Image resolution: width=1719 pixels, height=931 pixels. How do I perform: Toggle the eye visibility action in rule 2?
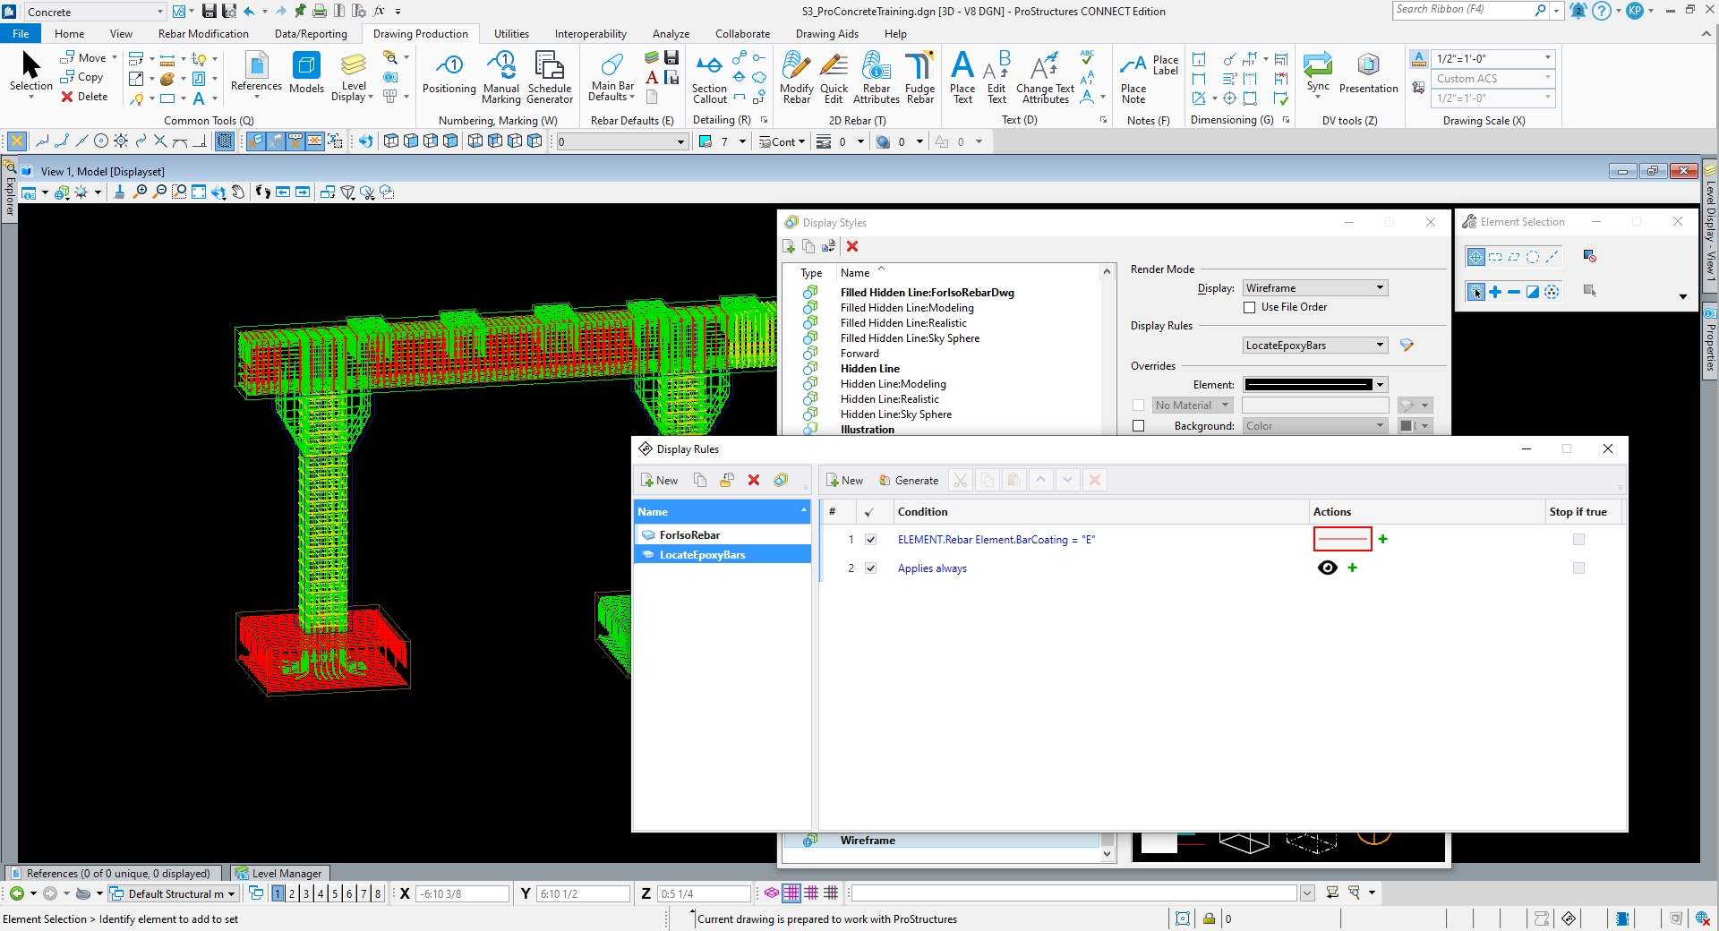coord(1328,568)
